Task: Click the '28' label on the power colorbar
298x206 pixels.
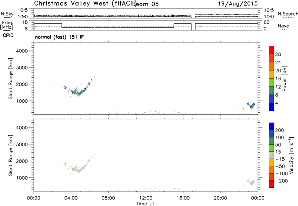Action: click(278, 54)
